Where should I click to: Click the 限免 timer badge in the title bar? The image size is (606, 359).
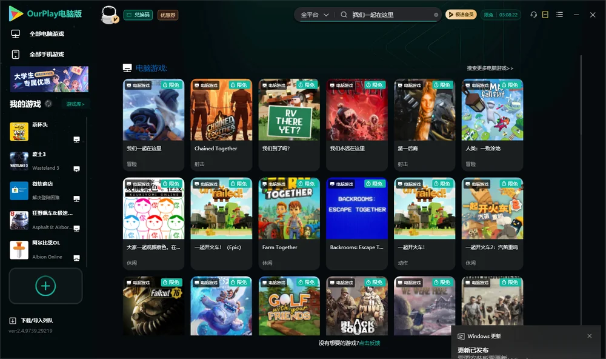501,15
